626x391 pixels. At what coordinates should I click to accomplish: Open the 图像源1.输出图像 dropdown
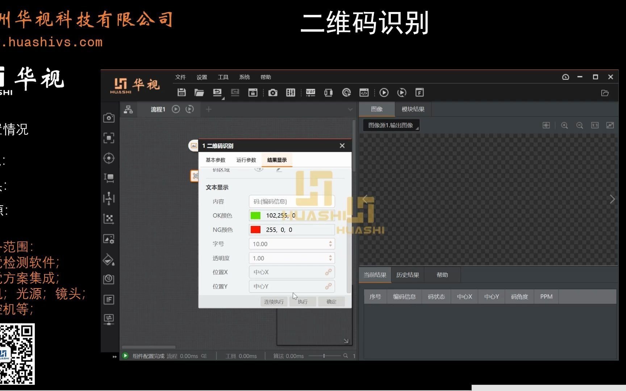(391, 125)
